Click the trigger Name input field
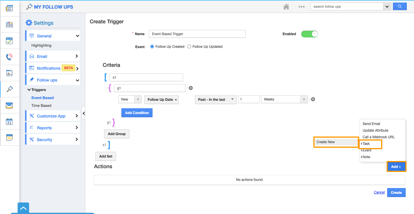The height and width of the screenshot is (214, 414). (x=197, y=34)
